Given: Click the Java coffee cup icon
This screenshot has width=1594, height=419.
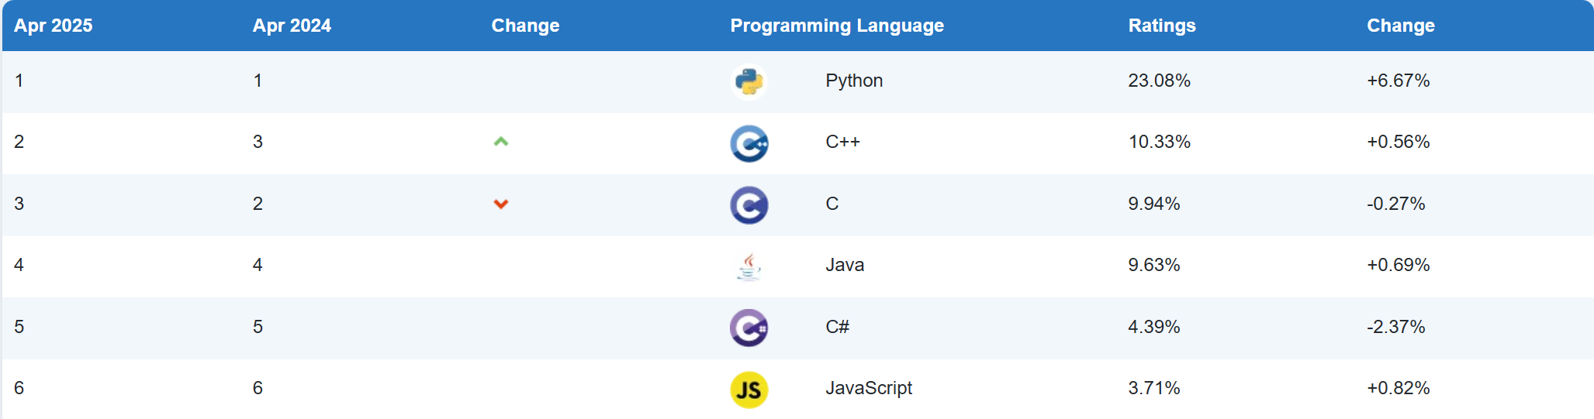Looking at the screenshot, I should [749, 266].
